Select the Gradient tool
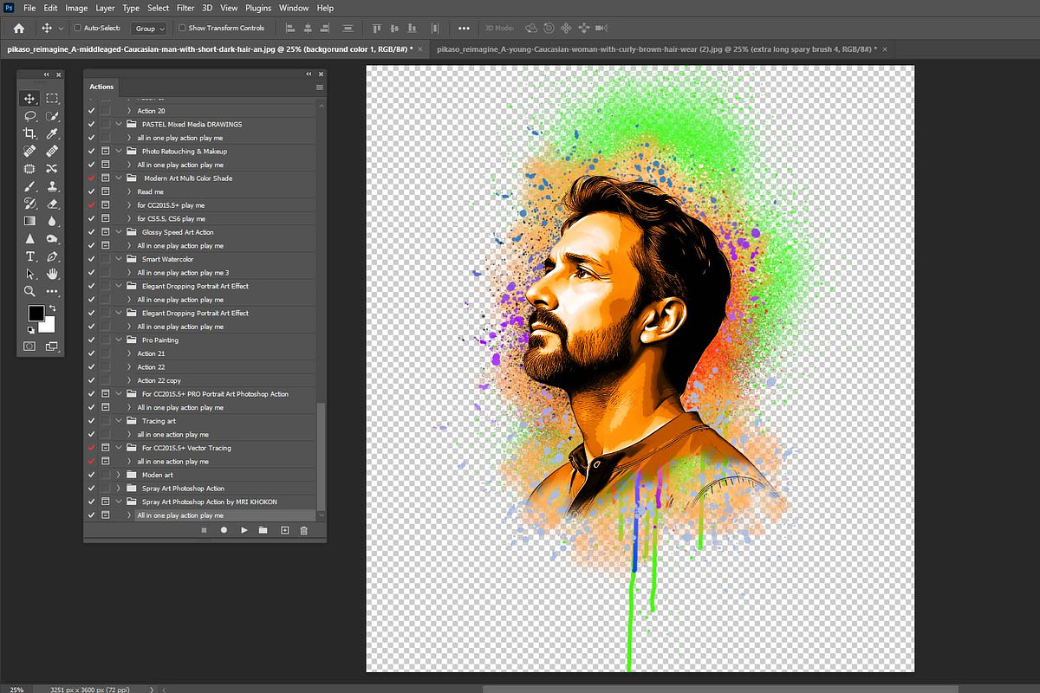1040x693 pixels. [x=29, y=221]
